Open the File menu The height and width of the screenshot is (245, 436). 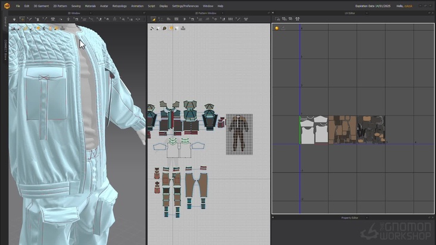(x=18, y=6)
